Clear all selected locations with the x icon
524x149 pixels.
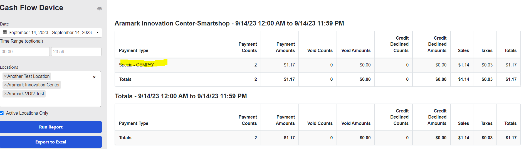(x=94, y=77)
